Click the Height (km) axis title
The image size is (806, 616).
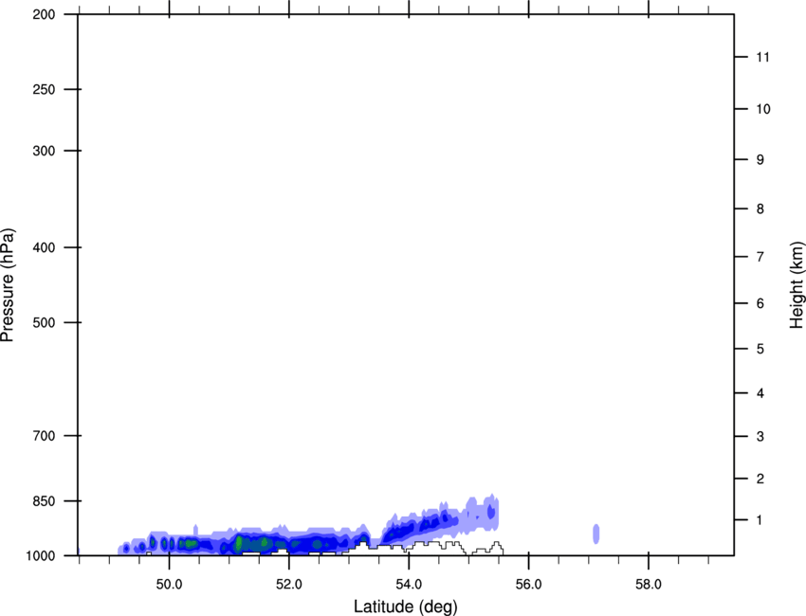pos(797,284)
